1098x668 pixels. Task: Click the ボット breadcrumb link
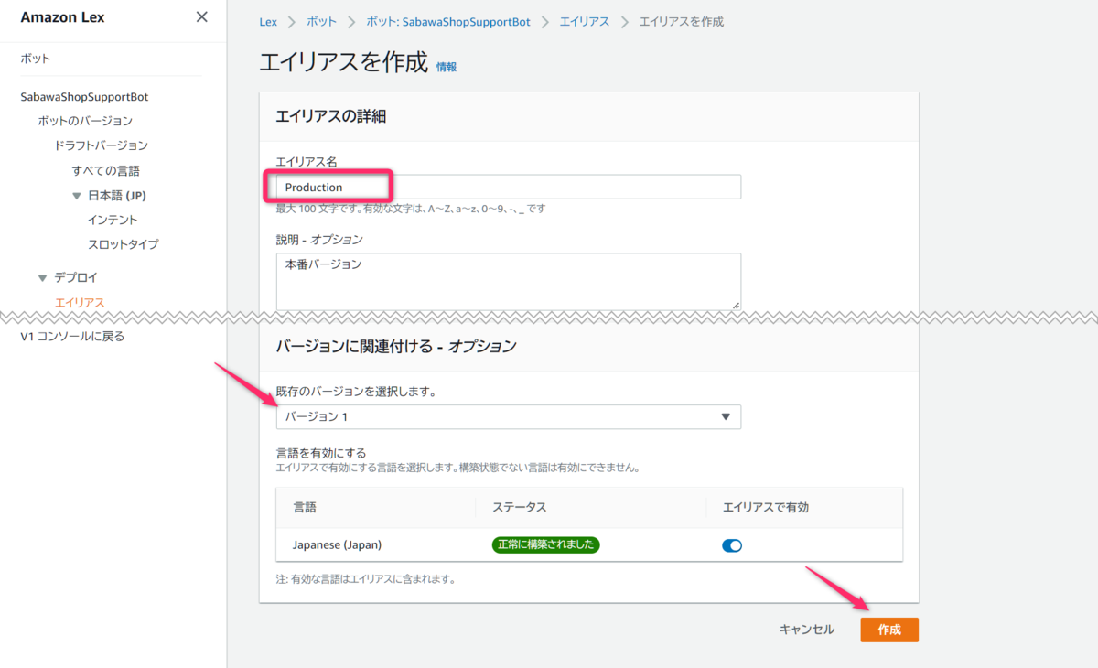tap(321, 22)
